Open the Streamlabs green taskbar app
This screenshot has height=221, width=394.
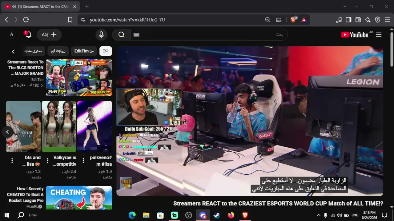175,215
